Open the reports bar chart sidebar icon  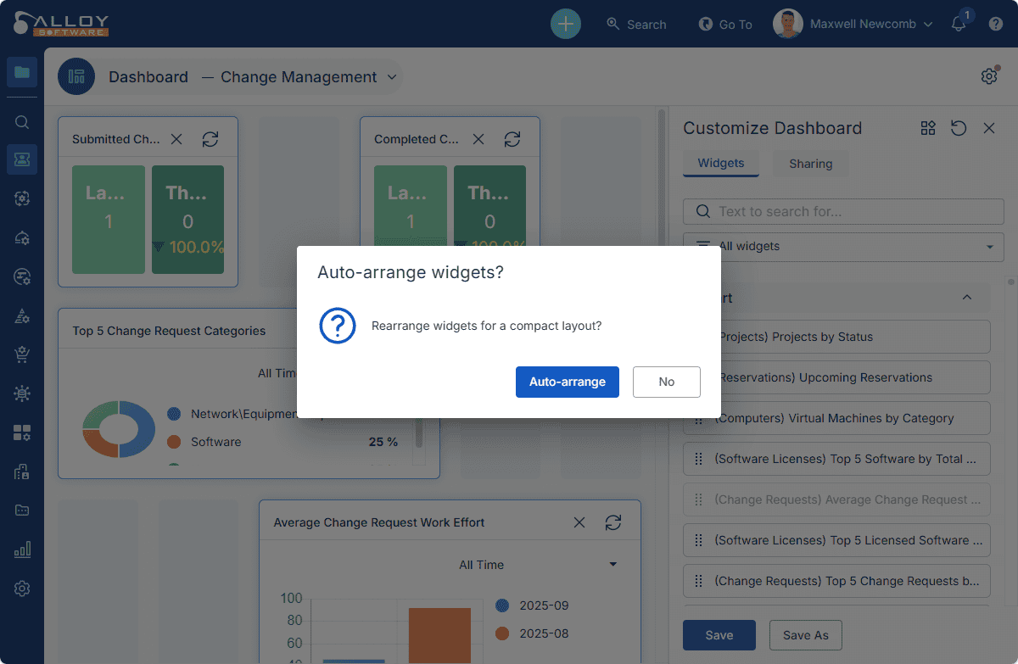[22, 550]
